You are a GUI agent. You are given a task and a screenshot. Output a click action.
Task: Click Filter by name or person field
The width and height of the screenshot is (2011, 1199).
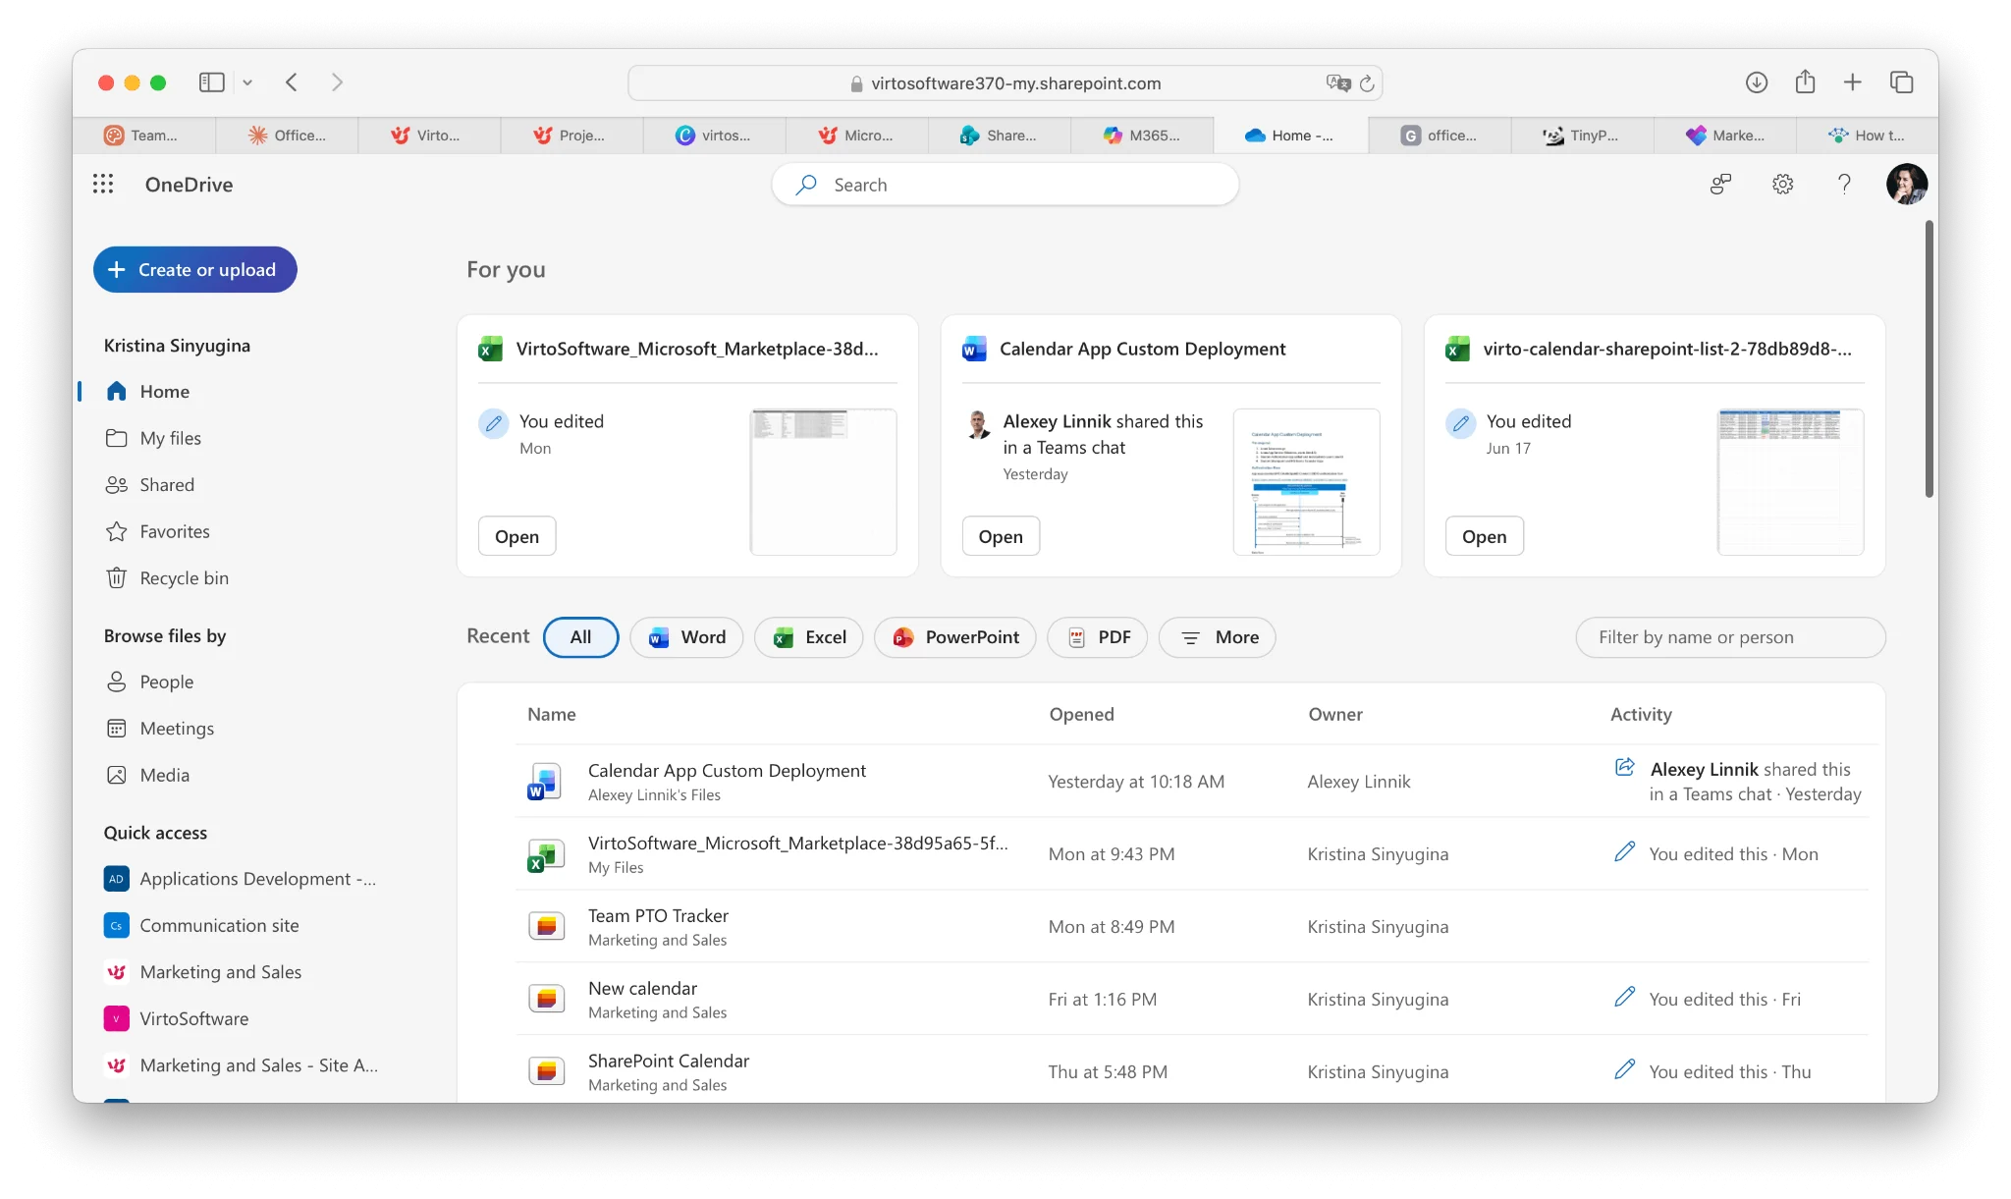tap(1730, 637)
